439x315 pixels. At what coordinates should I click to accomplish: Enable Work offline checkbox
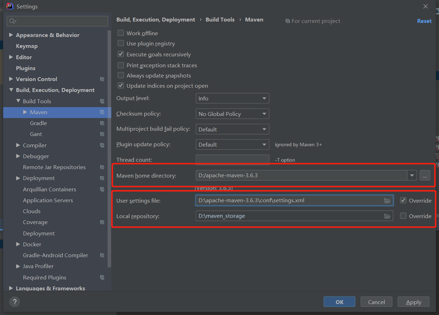121,33
